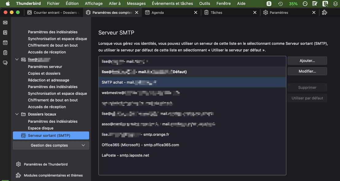The image size is (340, 181).
Task: Open the Messages menu
Action: [x=136, y=4]
